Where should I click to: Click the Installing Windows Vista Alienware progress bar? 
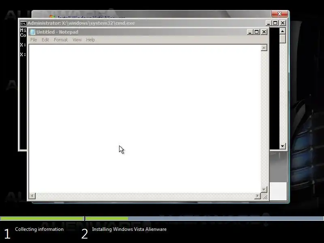[205, 218]
